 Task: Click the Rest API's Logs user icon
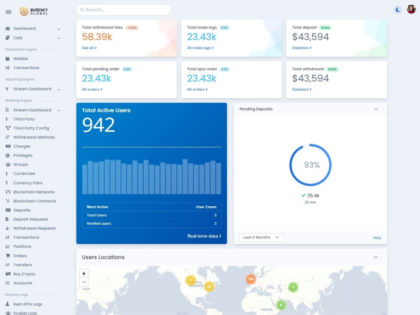[x=7, y=304]
